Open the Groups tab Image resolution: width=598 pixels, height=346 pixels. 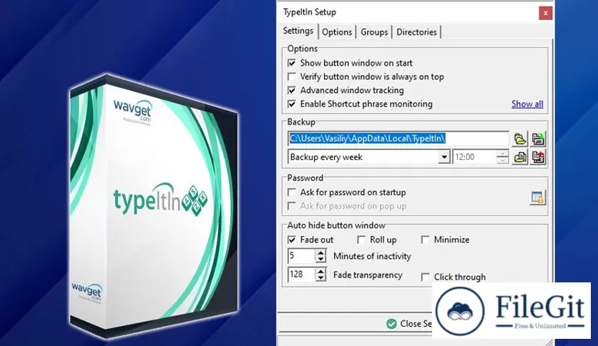coord(374,32)
